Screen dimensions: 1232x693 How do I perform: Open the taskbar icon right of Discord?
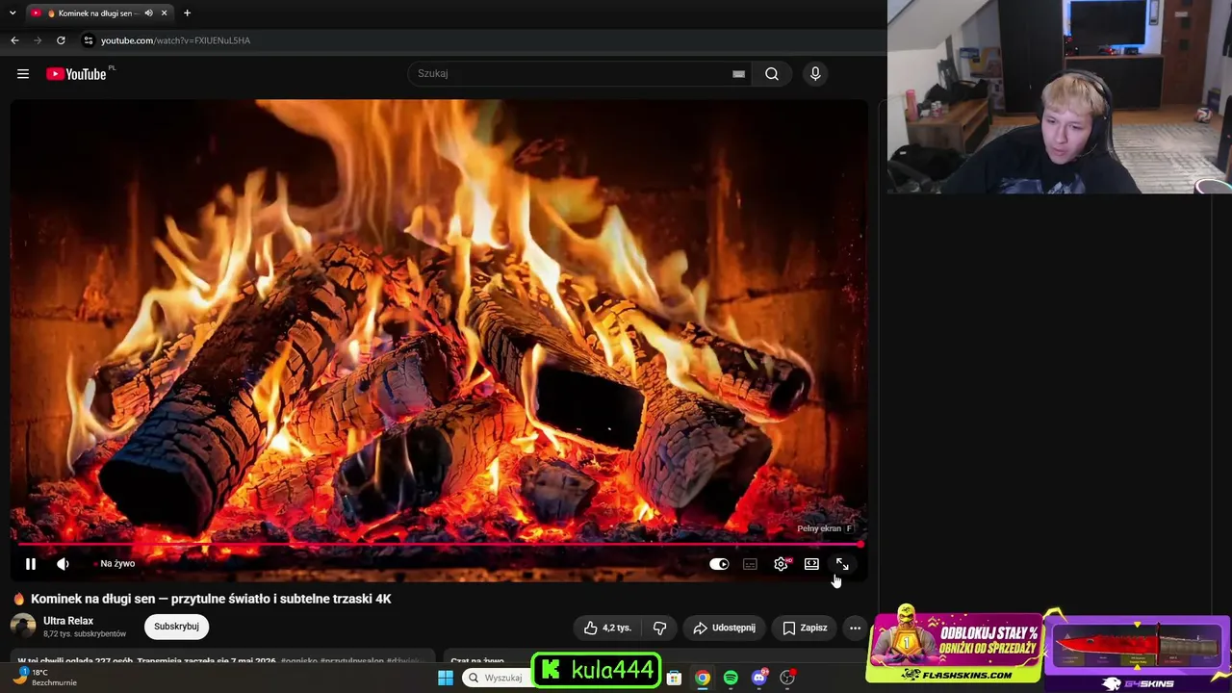[787, 678]
